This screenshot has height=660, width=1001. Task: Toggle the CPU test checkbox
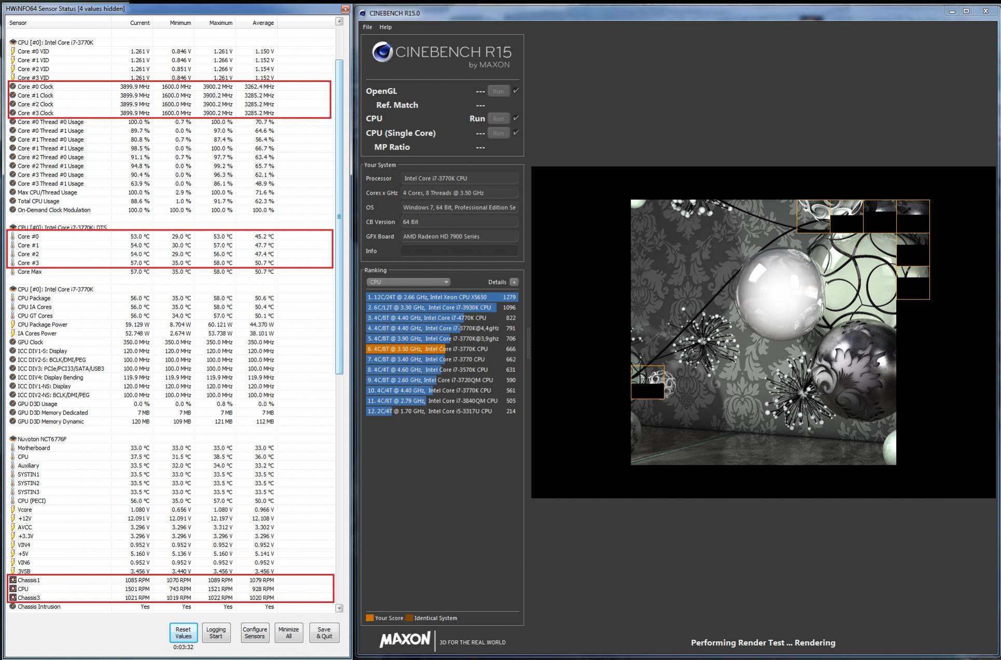point(516,118)
